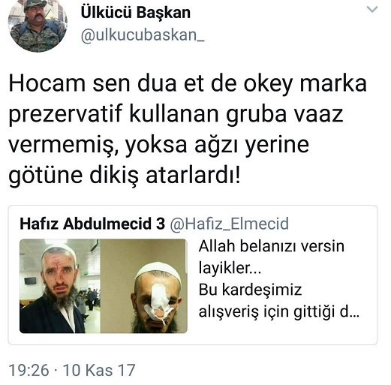Image resolution: width=391 pixels, height=385 pixels.
Task: Click the quoted word 'layikler...'
Action: tap(230, 269)
